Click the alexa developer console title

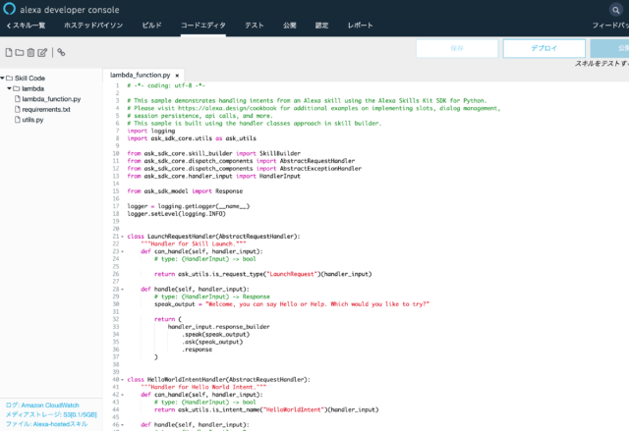click(x=70, y=10)
